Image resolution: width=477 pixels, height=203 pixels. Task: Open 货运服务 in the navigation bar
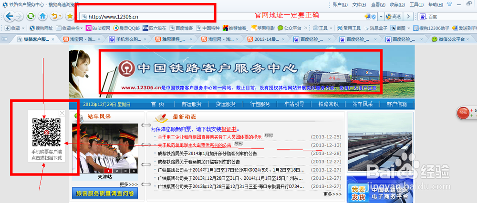pyautogui.click(x=226, y=104)
